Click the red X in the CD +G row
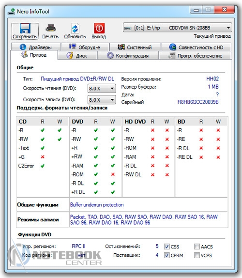The image size is (242, 278). click(x=43, y=157)
